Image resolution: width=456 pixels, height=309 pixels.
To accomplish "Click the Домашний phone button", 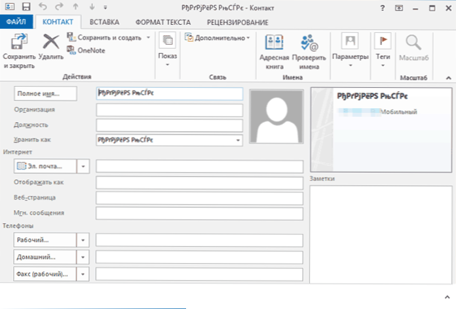I will tap(45, 257).
